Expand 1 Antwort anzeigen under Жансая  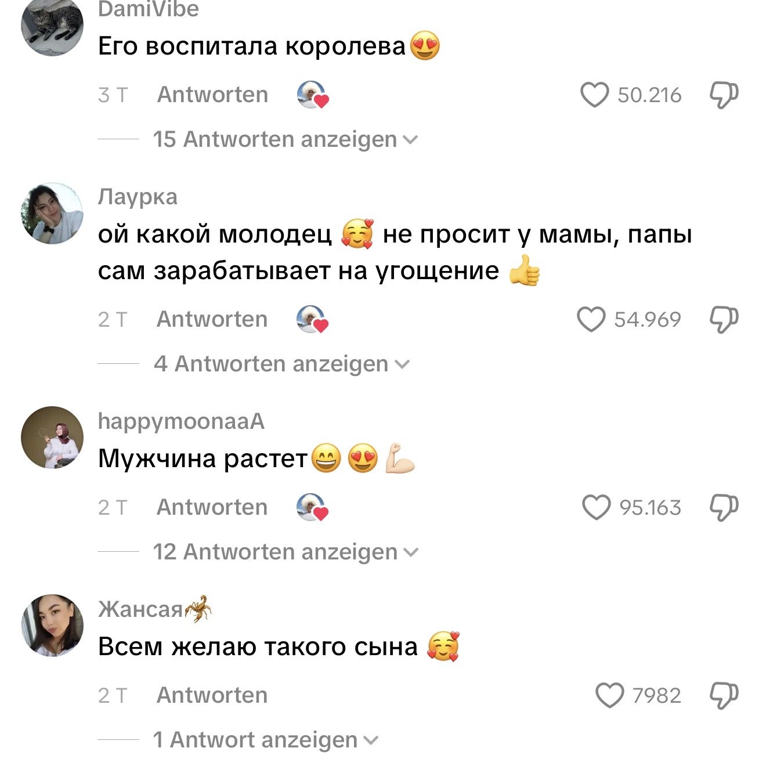click(265, 740)
